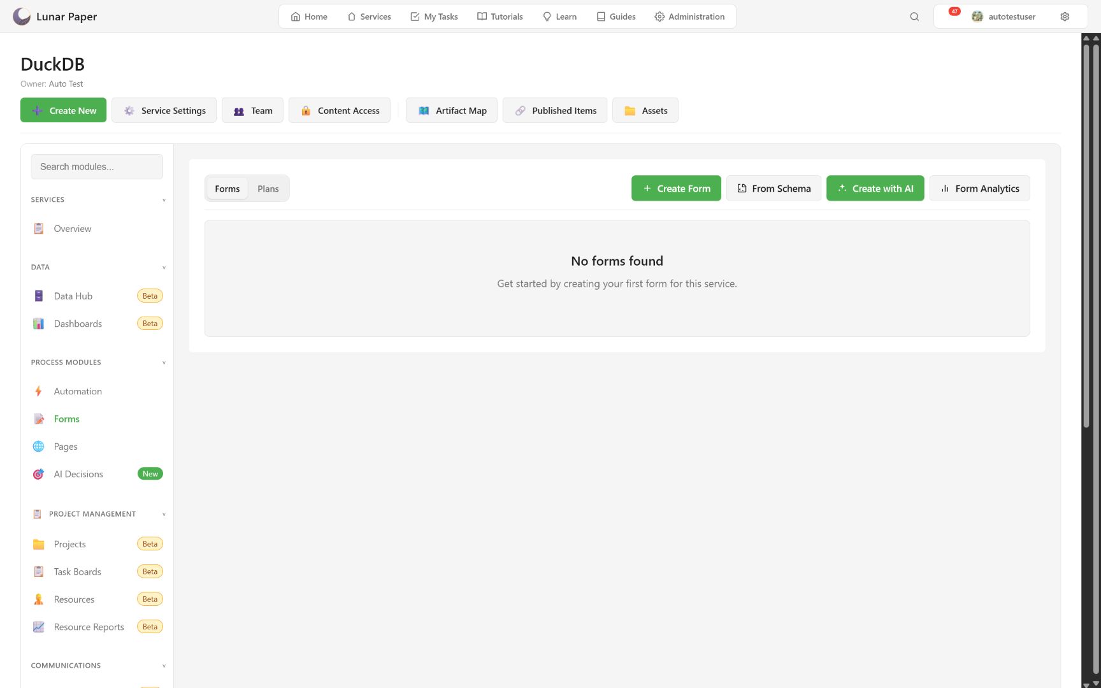Viewport: 1101px width, 688px height.
Task: Collapse the DATA section chevron
Action: [x=164, y=268]
